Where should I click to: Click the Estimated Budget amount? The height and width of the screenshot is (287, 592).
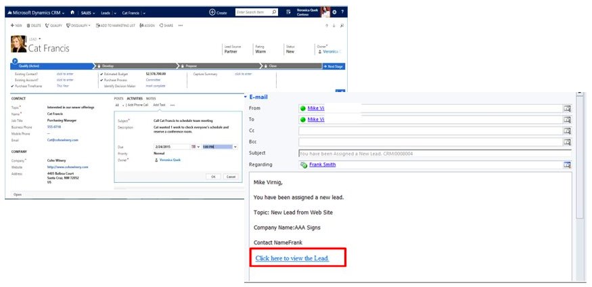pyautogui.click(x=156, y=74)
